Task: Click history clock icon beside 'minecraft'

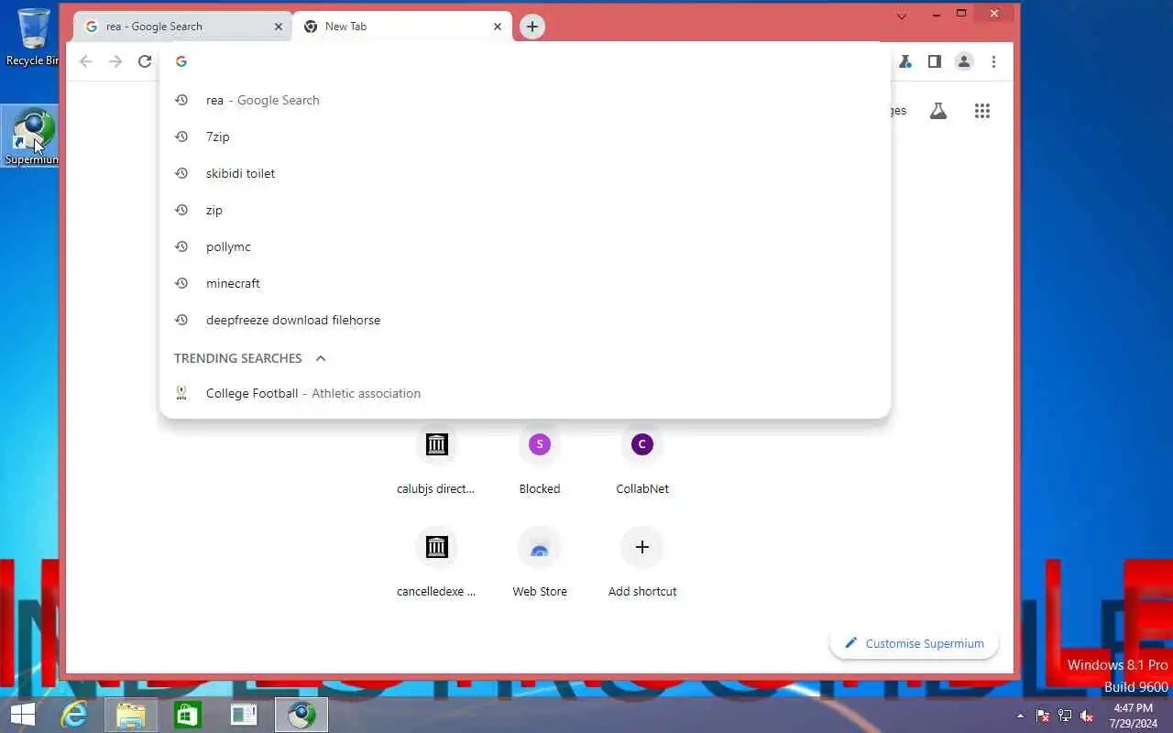Action: click(x=181, y=283)
